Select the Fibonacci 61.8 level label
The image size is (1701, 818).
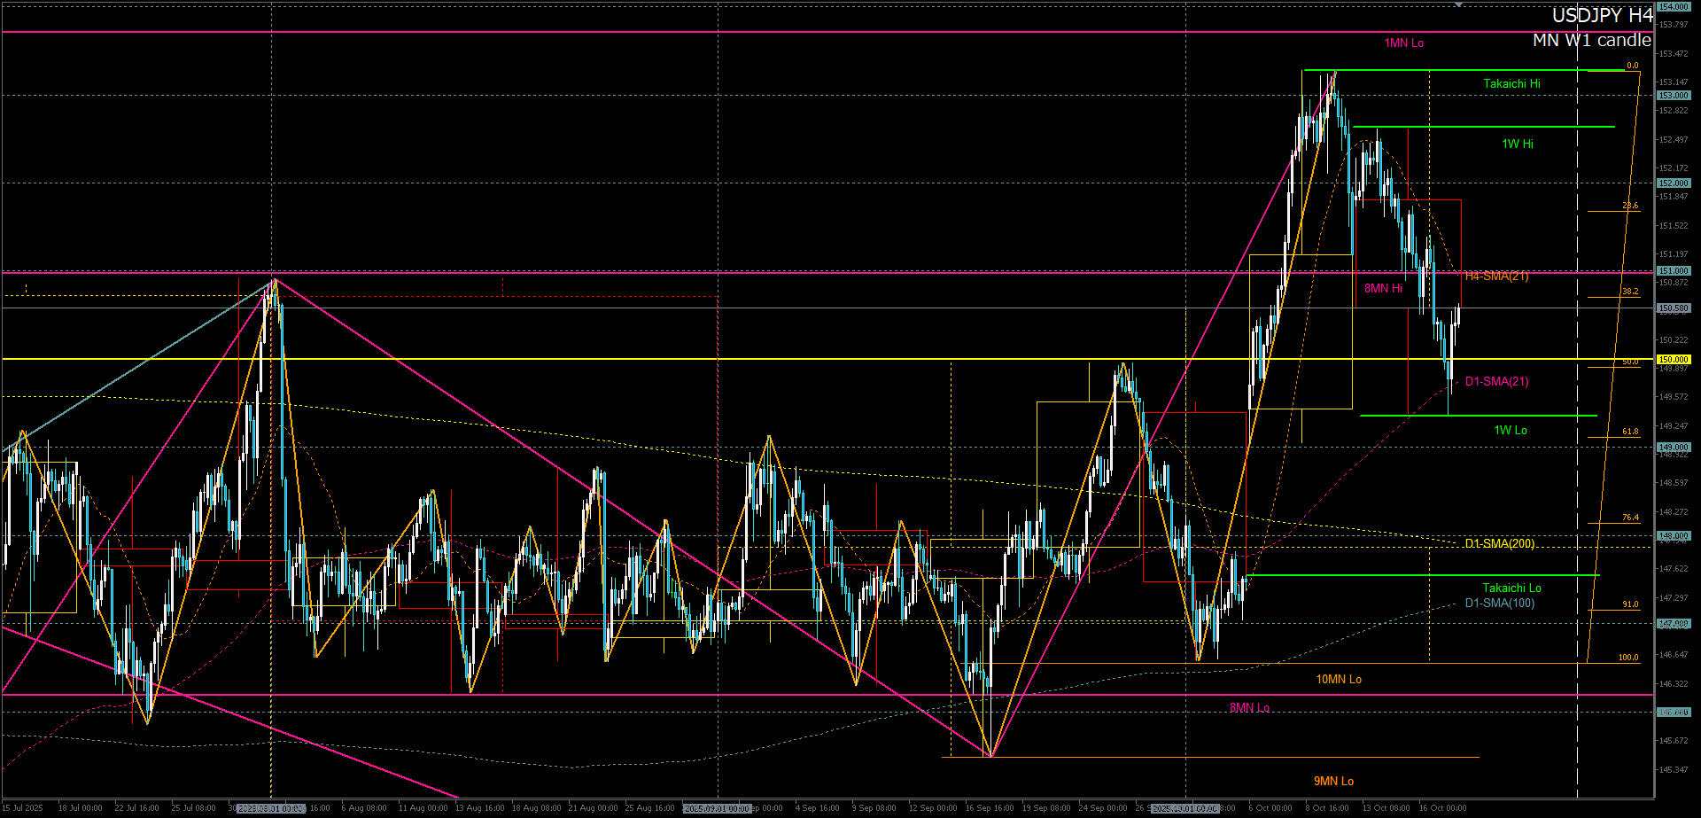click(1630, 432)
